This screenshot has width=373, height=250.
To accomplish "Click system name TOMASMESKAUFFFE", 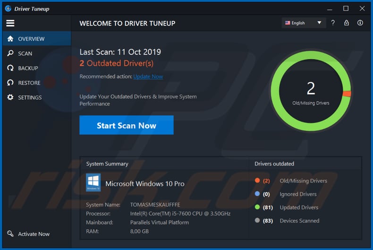I will point(155,205).
